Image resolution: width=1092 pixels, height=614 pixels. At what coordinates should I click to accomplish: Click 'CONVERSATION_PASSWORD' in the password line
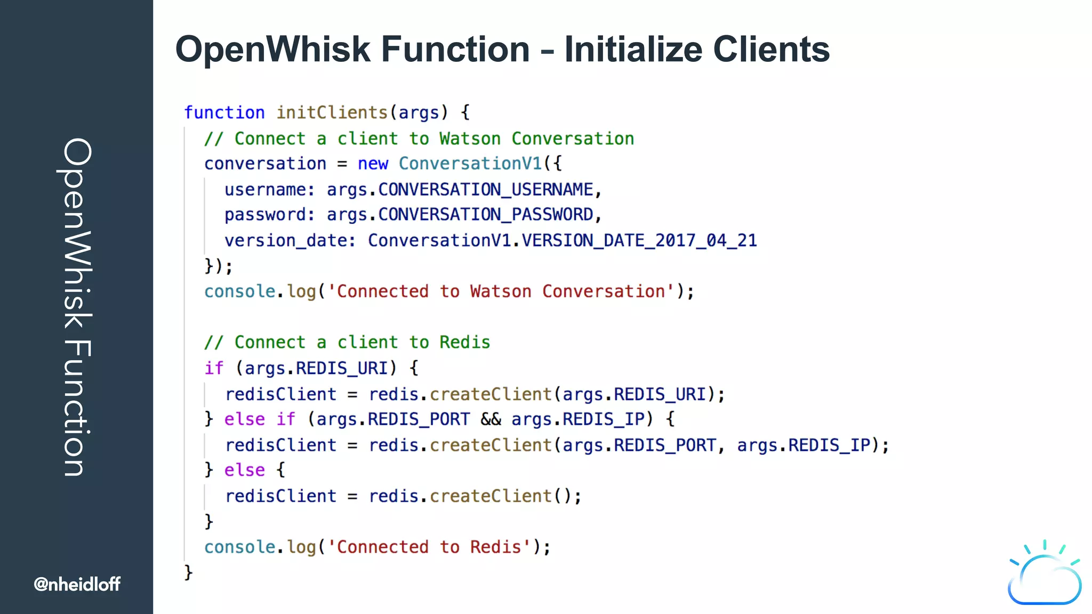(485, 214)
